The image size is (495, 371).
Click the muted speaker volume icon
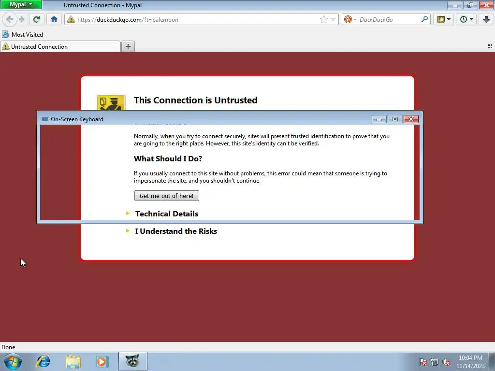(x=446, y=362)
